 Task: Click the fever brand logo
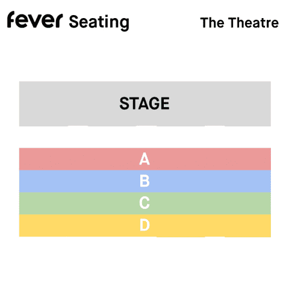point(35,19)
